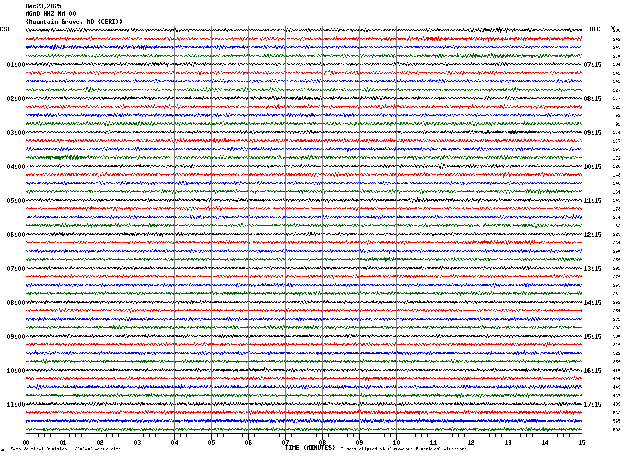Click DC offset value 593

pyautogui.click(x=617, y=430)
